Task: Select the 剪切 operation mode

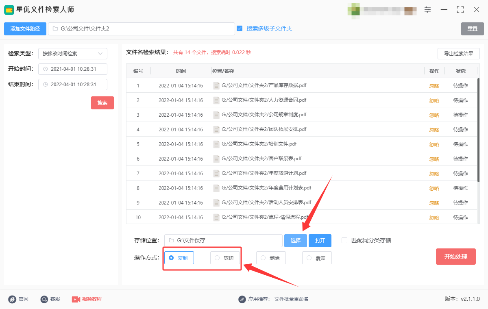Action: tap(225, 258)
